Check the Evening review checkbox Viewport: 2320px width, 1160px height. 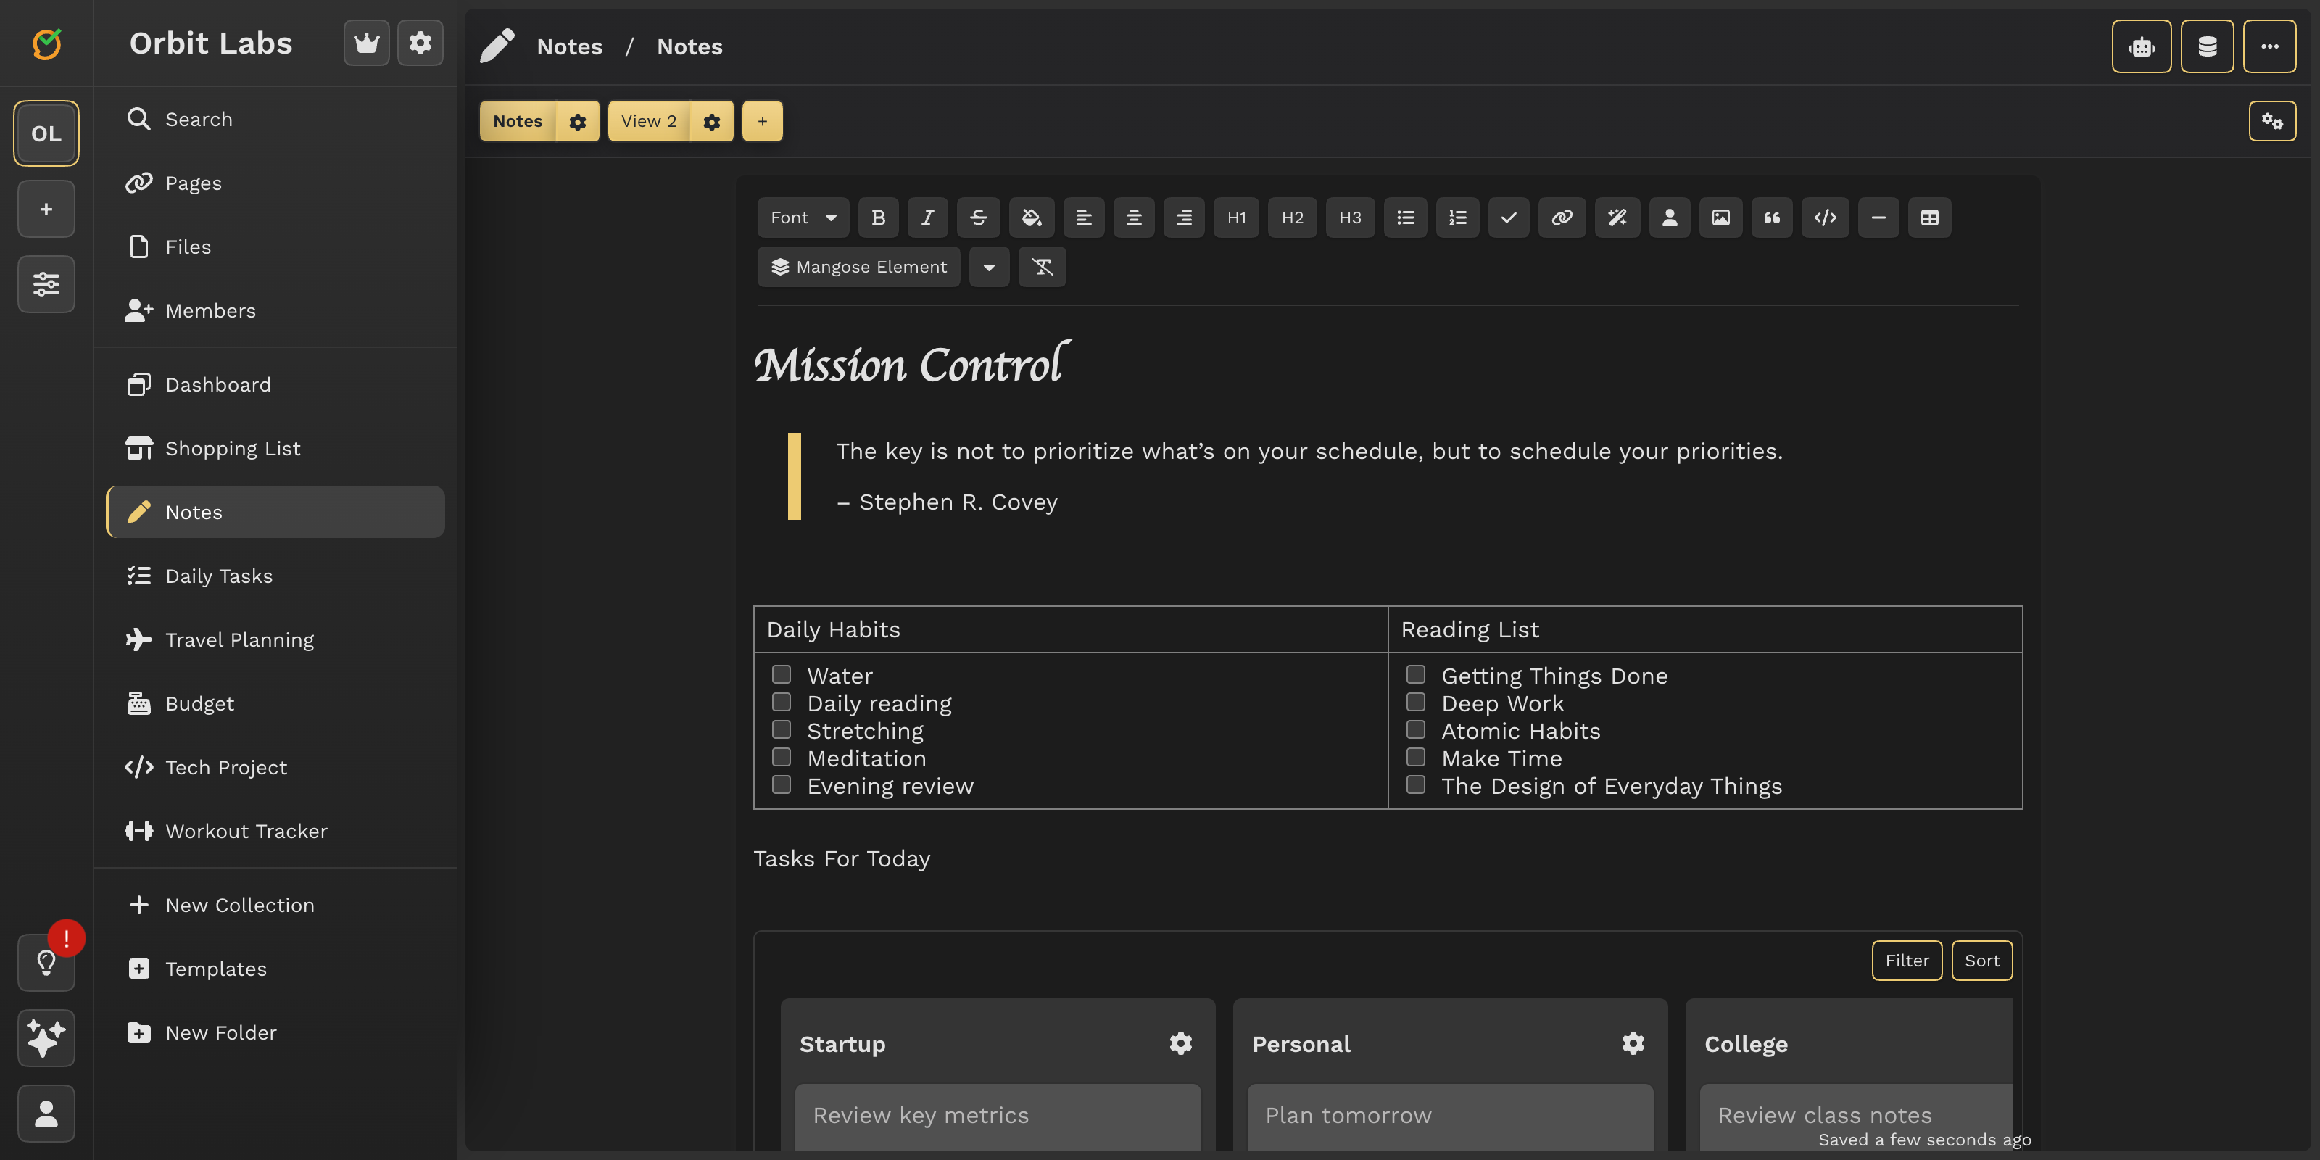(x=782, y=784)
